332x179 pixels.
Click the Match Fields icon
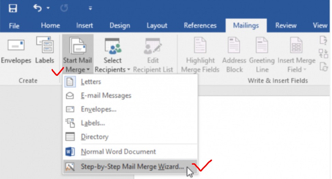(323, 54)
